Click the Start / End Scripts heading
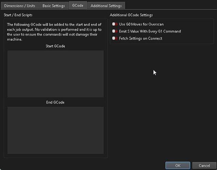This screenshot has width=217, height=170. 18,15
